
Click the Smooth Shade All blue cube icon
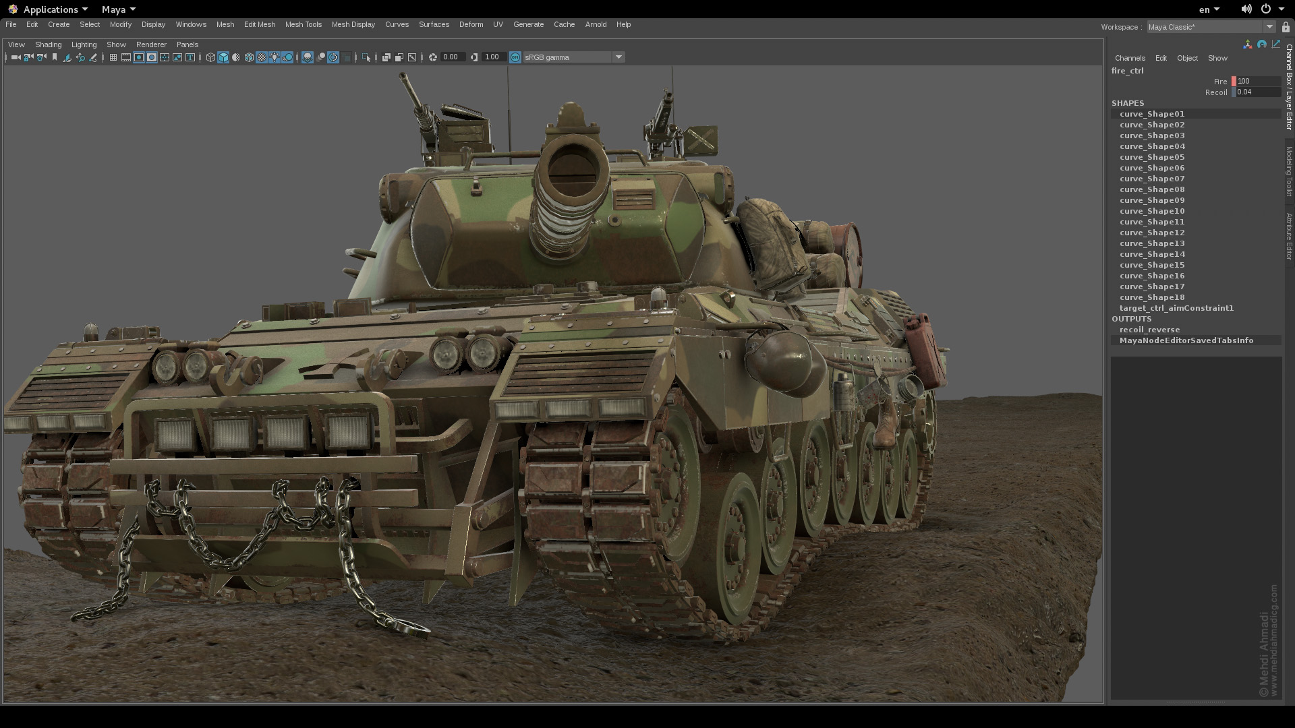(x=223, y=57)
